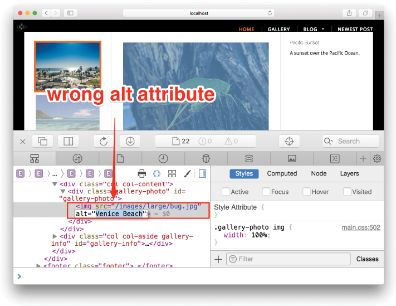Screen dimensions: 396x306
Task: Check the Hover pseudo-class box
Action: 307,192
